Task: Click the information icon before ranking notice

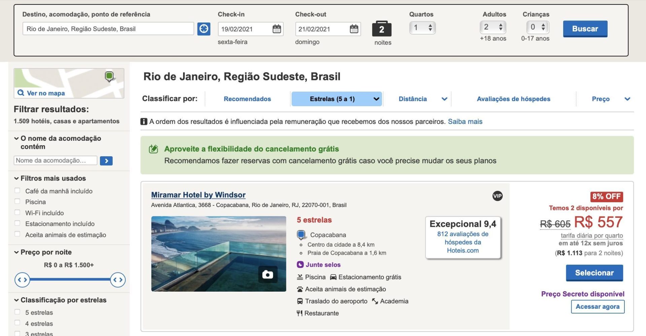Action: tap(144, 122)
